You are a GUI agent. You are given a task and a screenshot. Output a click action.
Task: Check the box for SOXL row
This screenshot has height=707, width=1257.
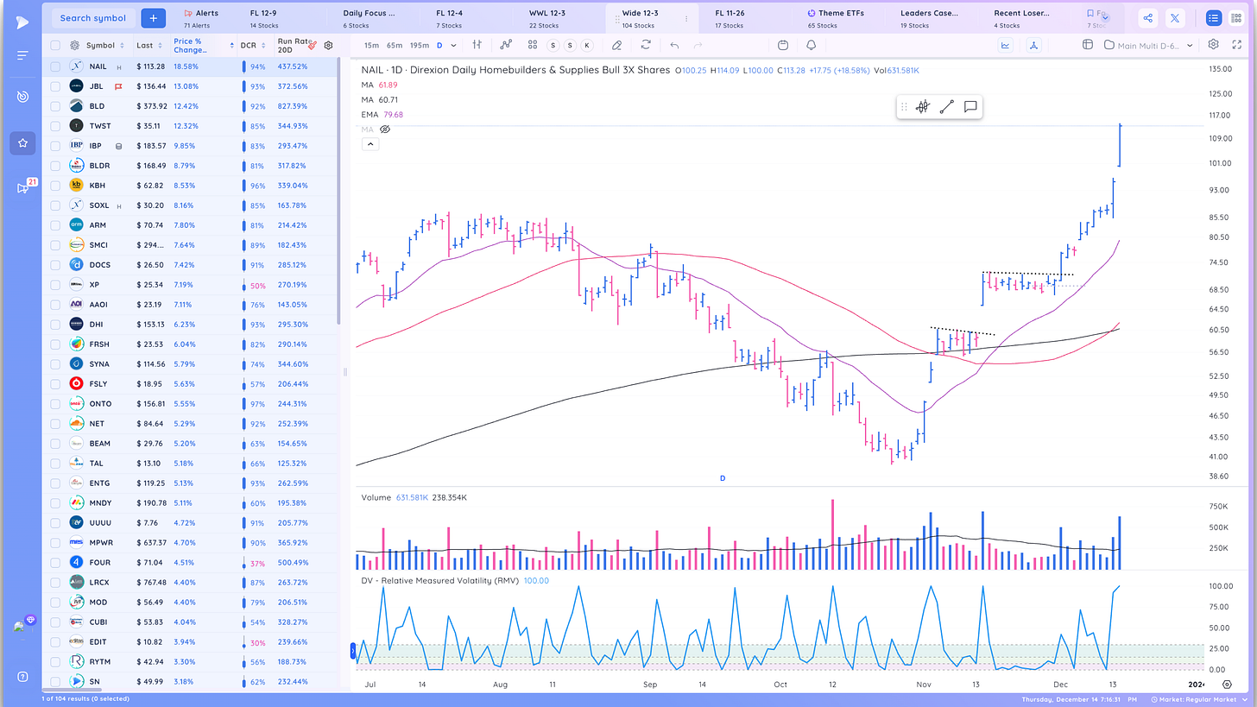55,205
